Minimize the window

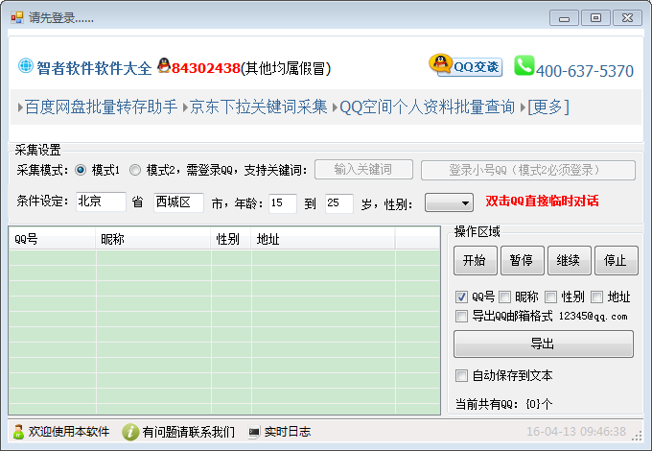[564, 18]
